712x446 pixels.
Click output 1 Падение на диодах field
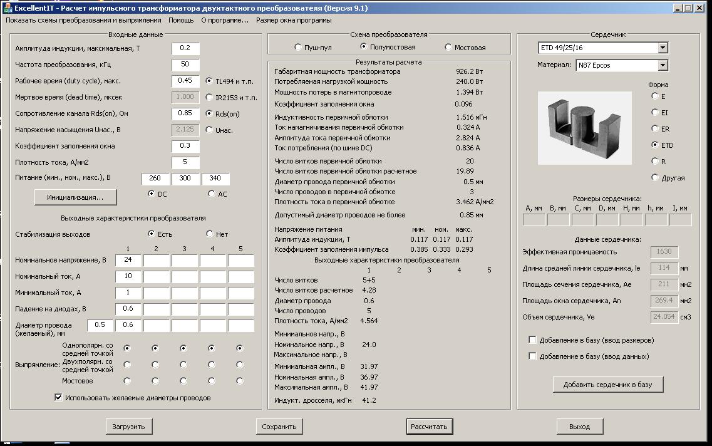tap(128, 309)
